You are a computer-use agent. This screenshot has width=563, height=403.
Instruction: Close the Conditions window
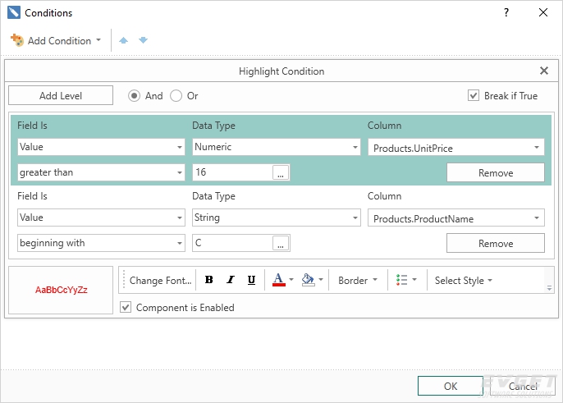[x=543, y=12]
